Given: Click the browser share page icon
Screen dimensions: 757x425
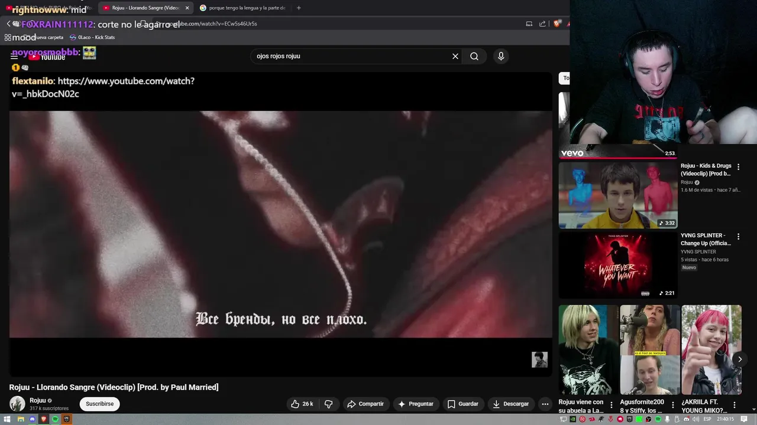Looking at the screenshot, I should (x=542, y=24).
